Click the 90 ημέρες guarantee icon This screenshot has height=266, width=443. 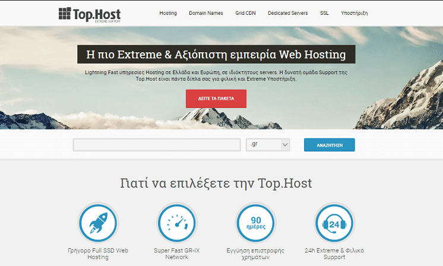coord(255,223)
